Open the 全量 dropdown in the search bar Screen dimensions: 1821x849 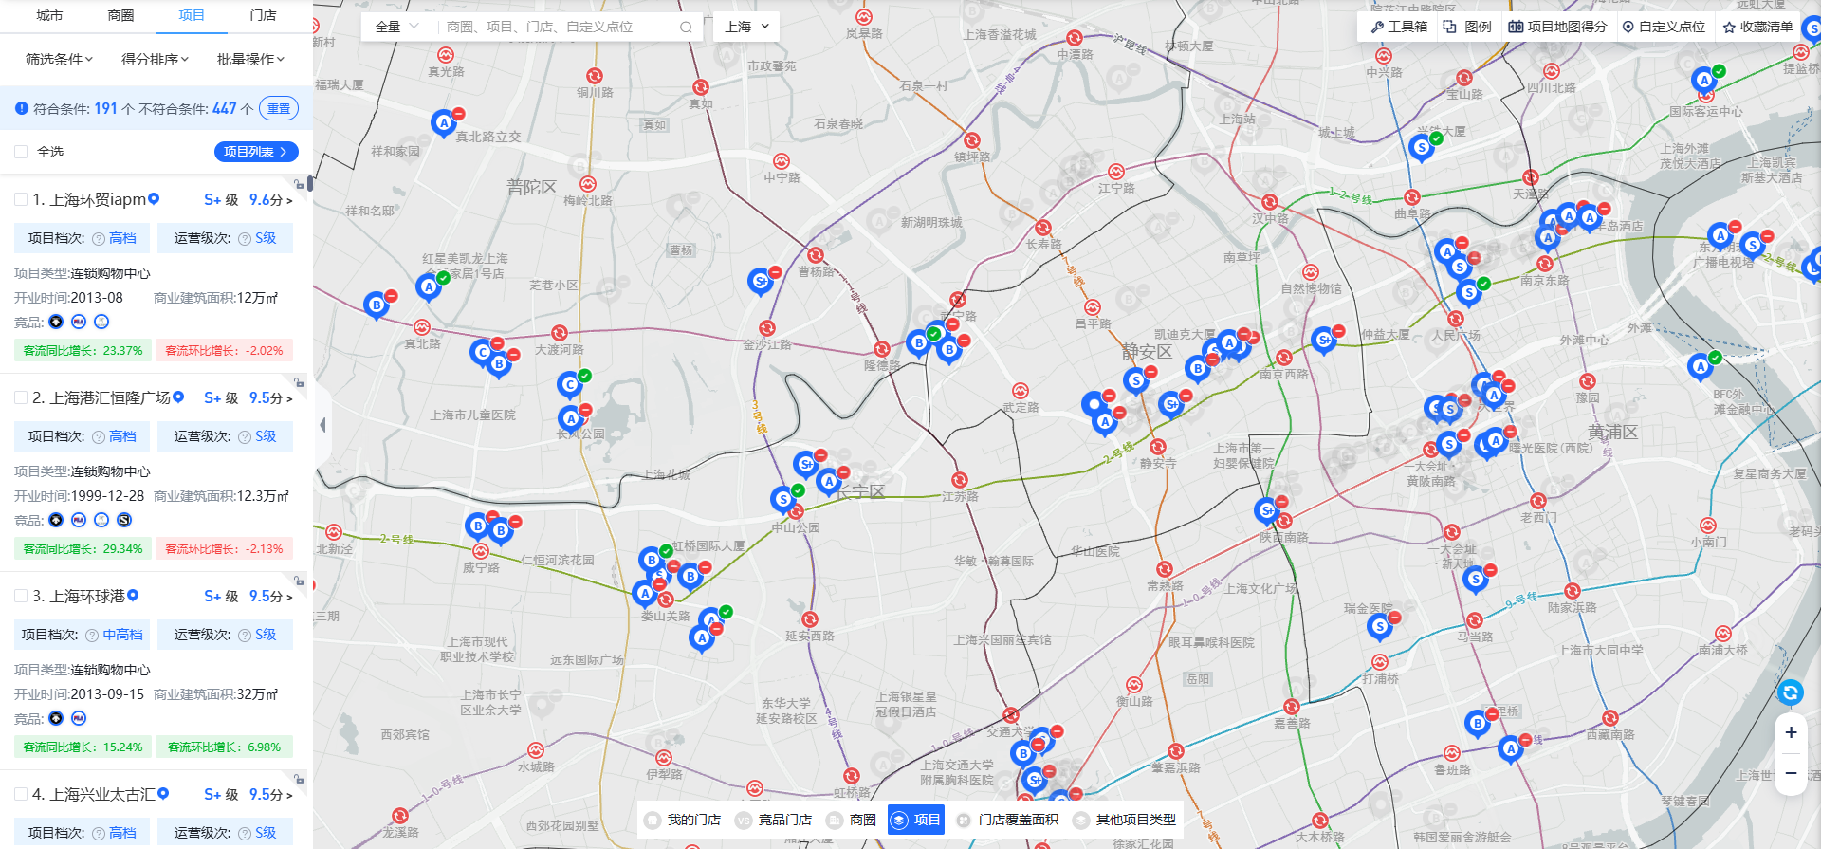coord(397,27)
